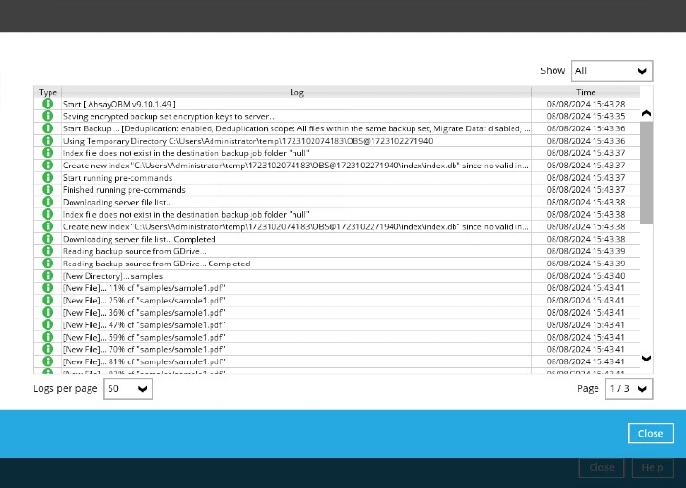Click the white Close button in blue bar
The image size is (686, 488).
(x=650, y=433)
